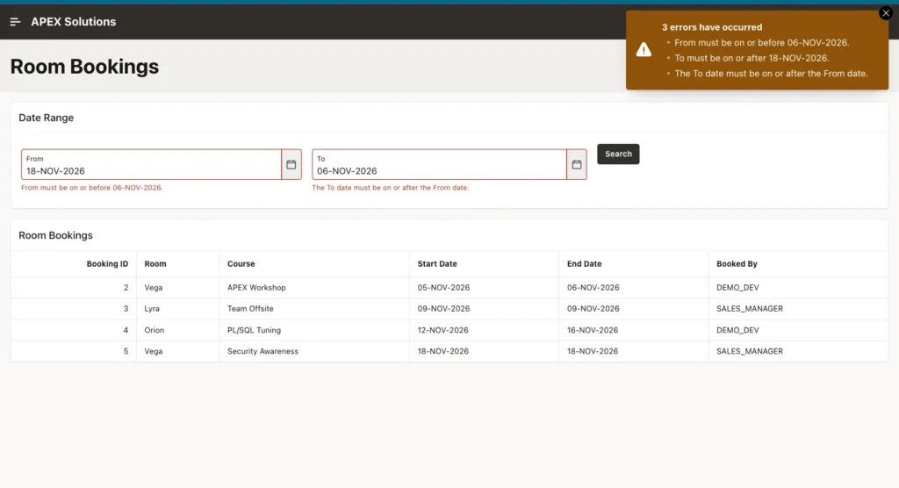Open the To date calendar picker
This screenshot has height=488, width=899.
577,165
